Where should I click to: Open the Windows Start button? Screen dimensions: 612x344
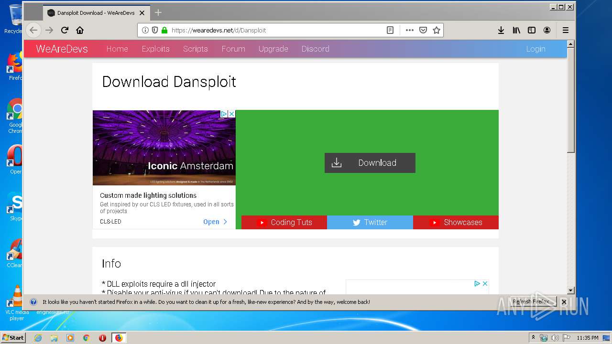(x=13, y=337)
